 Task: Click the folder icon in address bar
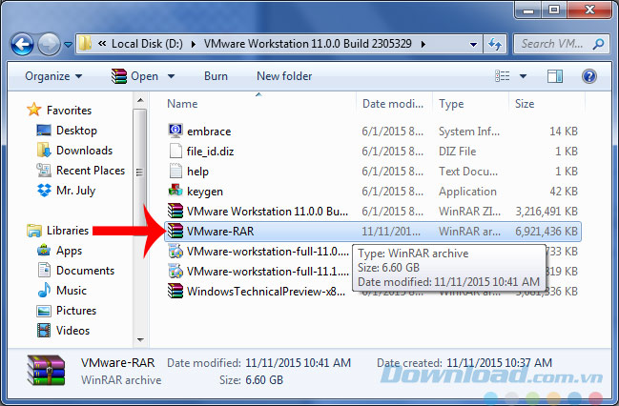coord(85,44)
